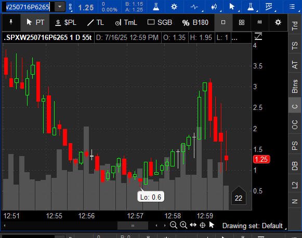Click the zoom out magnifier icon
302x238 pixels.
click(x=174, y=225)
